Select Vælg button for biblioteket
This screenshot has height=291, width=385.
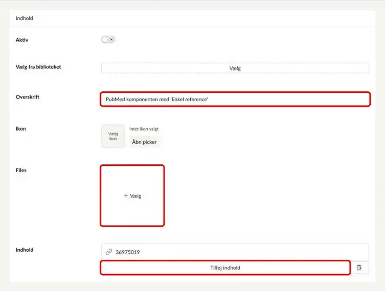click(x=235, y=68)
